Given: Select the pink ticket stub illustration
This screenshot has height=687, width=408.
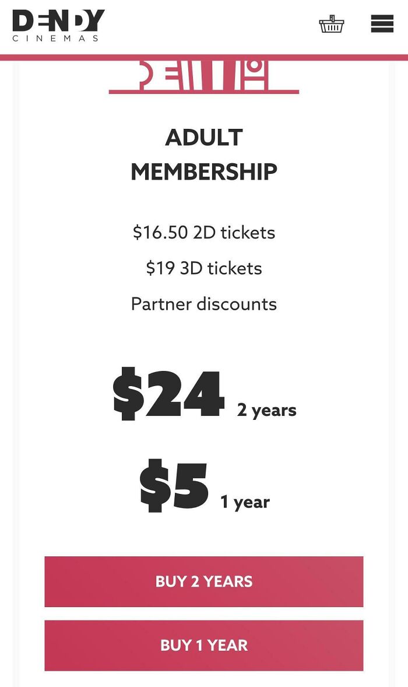Looking at the screenshot, I should pyautogui.click(x=204, y=76).
